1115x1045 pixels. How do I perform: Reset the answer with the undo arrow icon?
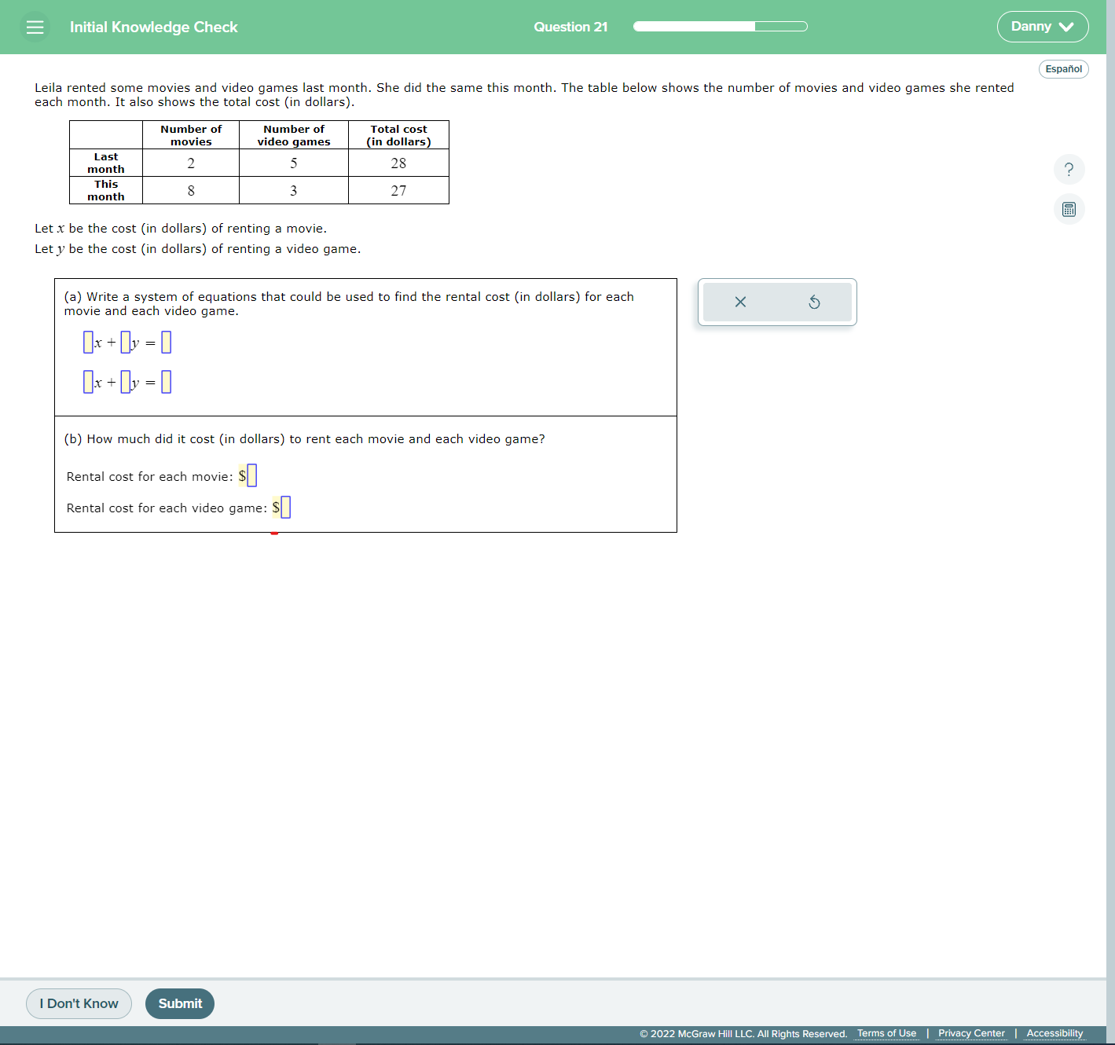(814, 302)
